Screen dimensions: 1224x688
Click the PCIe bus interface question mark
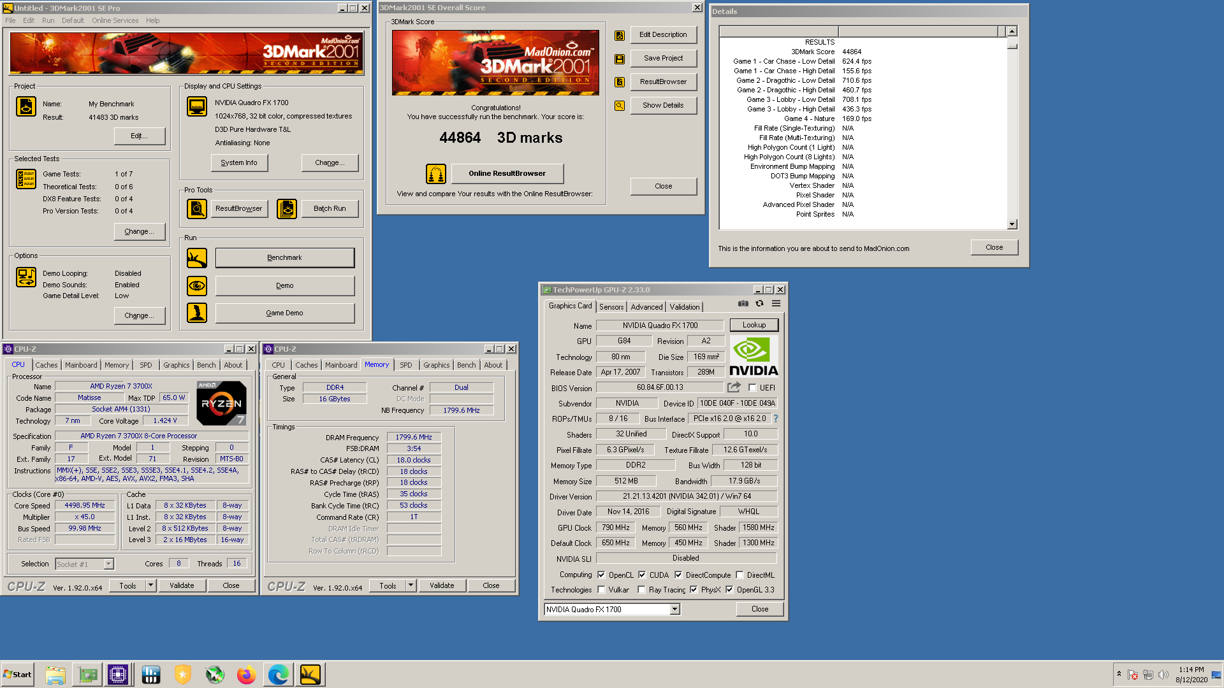click(776, 419)
